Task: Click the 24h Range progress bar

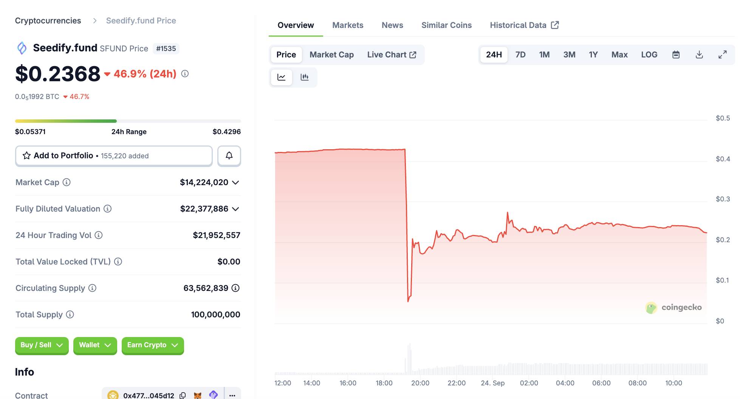Action: 128,121
